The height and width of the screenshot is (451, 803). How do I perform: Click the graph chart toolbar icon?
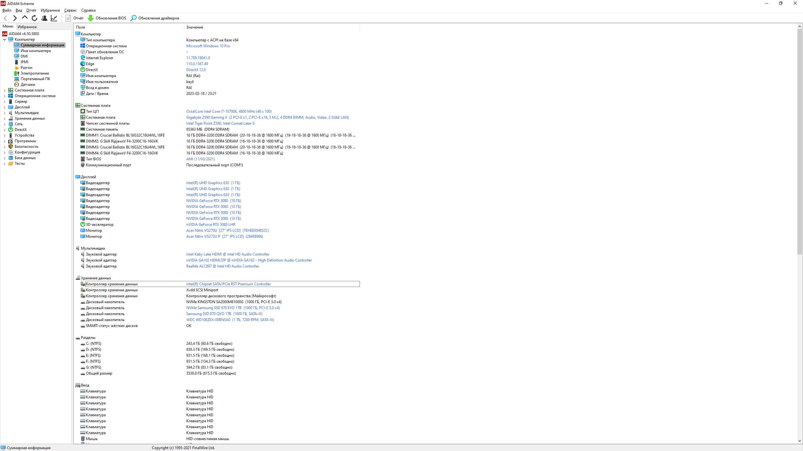pyautogui.click(x=54, y=18)
